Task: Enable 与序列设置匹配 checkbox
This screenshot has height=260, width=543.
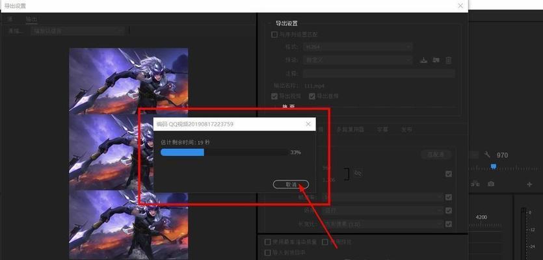Action: click(x=274, y=34)
